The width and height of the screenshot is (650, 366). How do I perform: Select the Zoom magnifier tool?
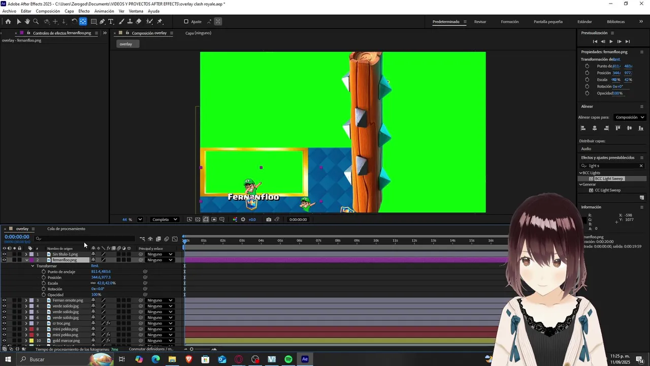[36, 21]
